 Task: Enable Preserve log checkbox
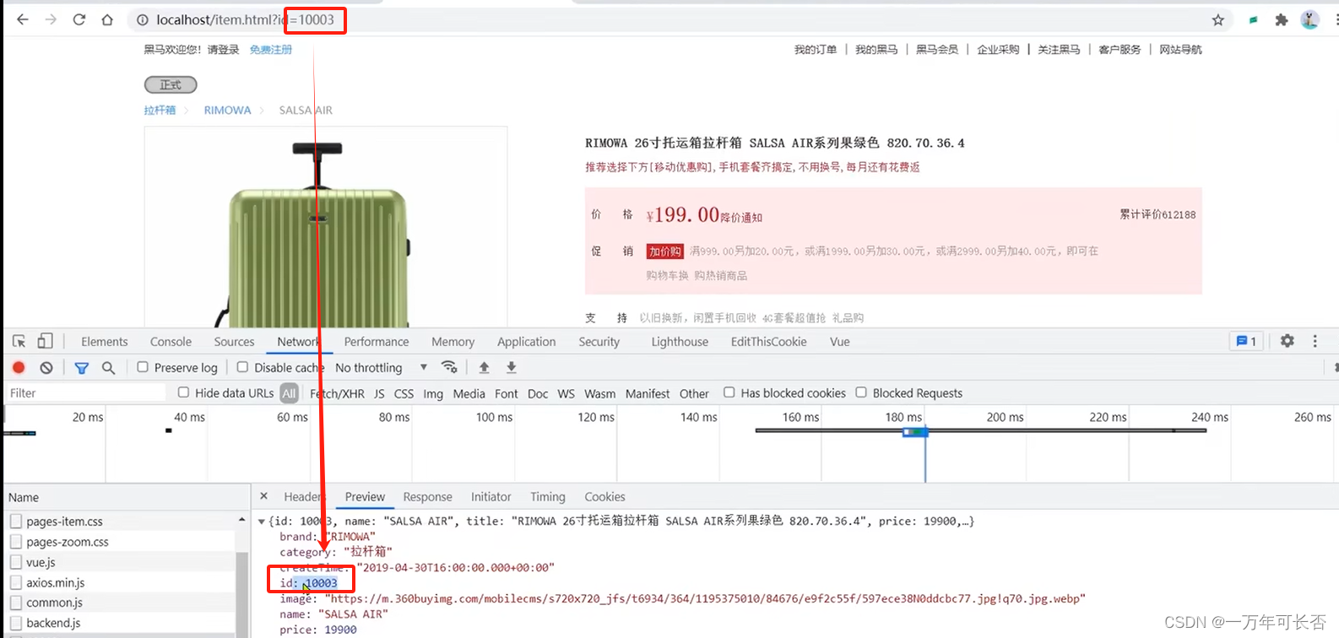(x=143, y=367)
